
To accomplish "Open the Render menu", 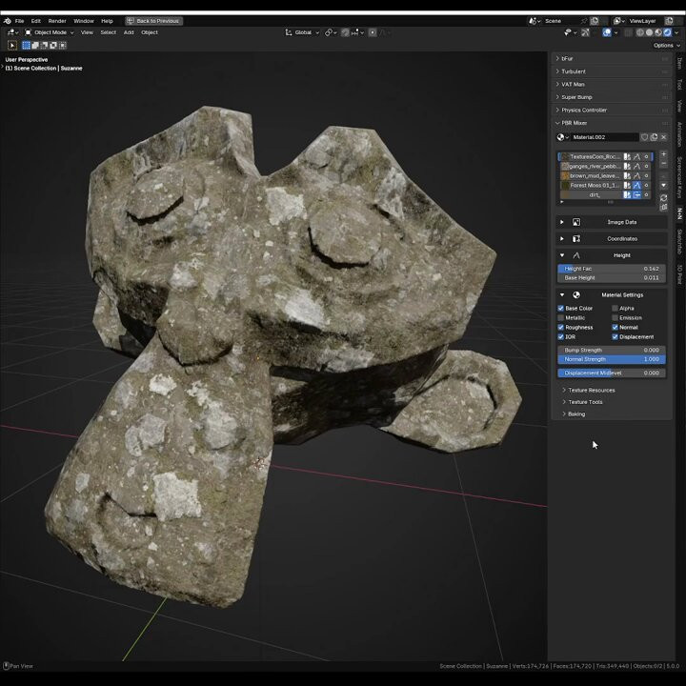I will (x=57, y=20).
